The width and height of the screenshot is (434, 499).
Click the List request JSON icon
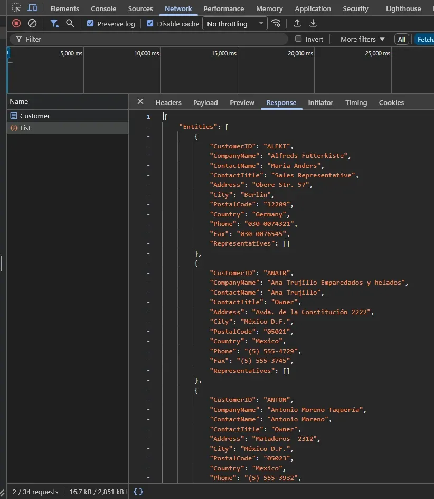(x=14, y=128)
